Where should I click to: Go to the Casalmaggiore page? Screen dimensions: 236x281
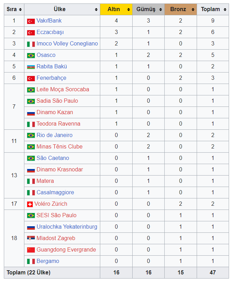click(55, 193)
